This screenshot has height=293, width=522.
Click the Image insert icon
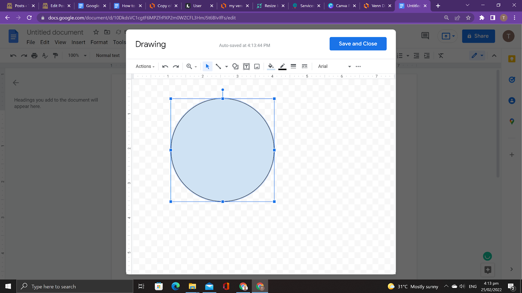257,66
